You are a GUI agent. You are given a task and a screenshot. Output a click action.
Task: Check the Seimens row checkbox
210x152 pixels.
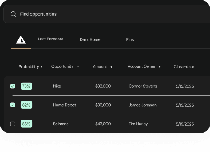[13, 124]
